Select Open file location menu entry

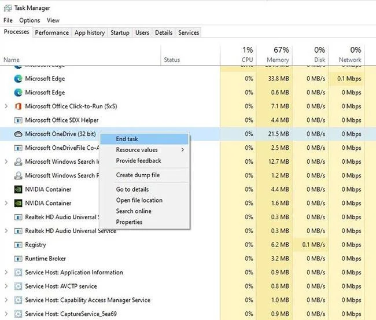(x=145, y=200)
